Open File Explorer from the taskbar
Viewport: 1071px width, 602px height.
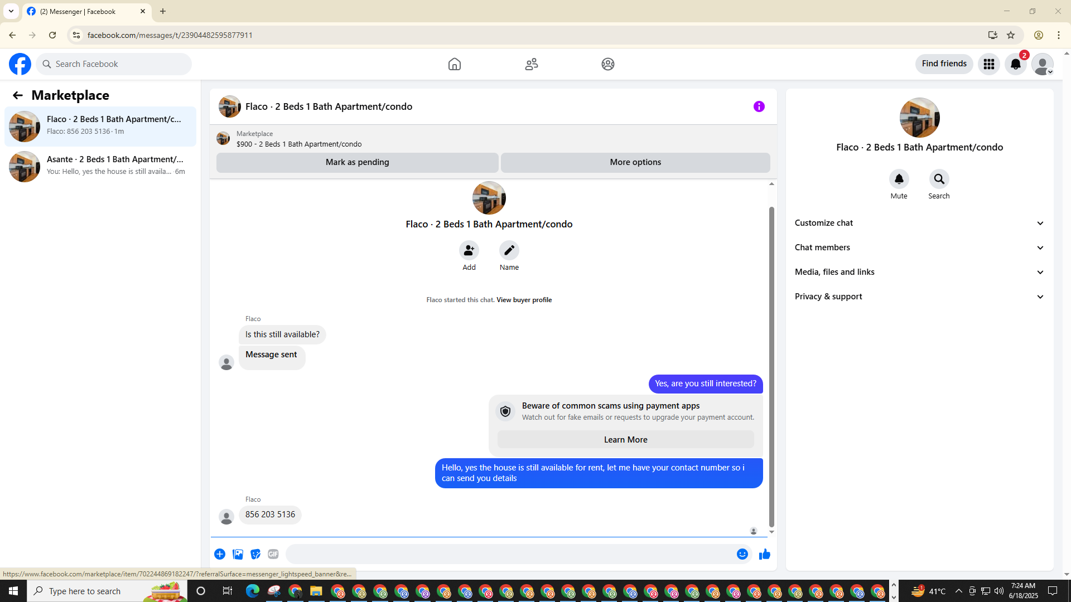(x=316, y=591)
